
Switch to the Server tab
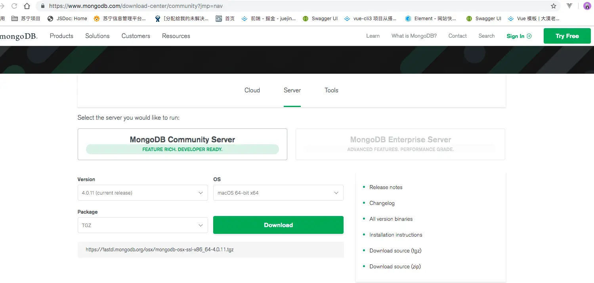(292, 90)
